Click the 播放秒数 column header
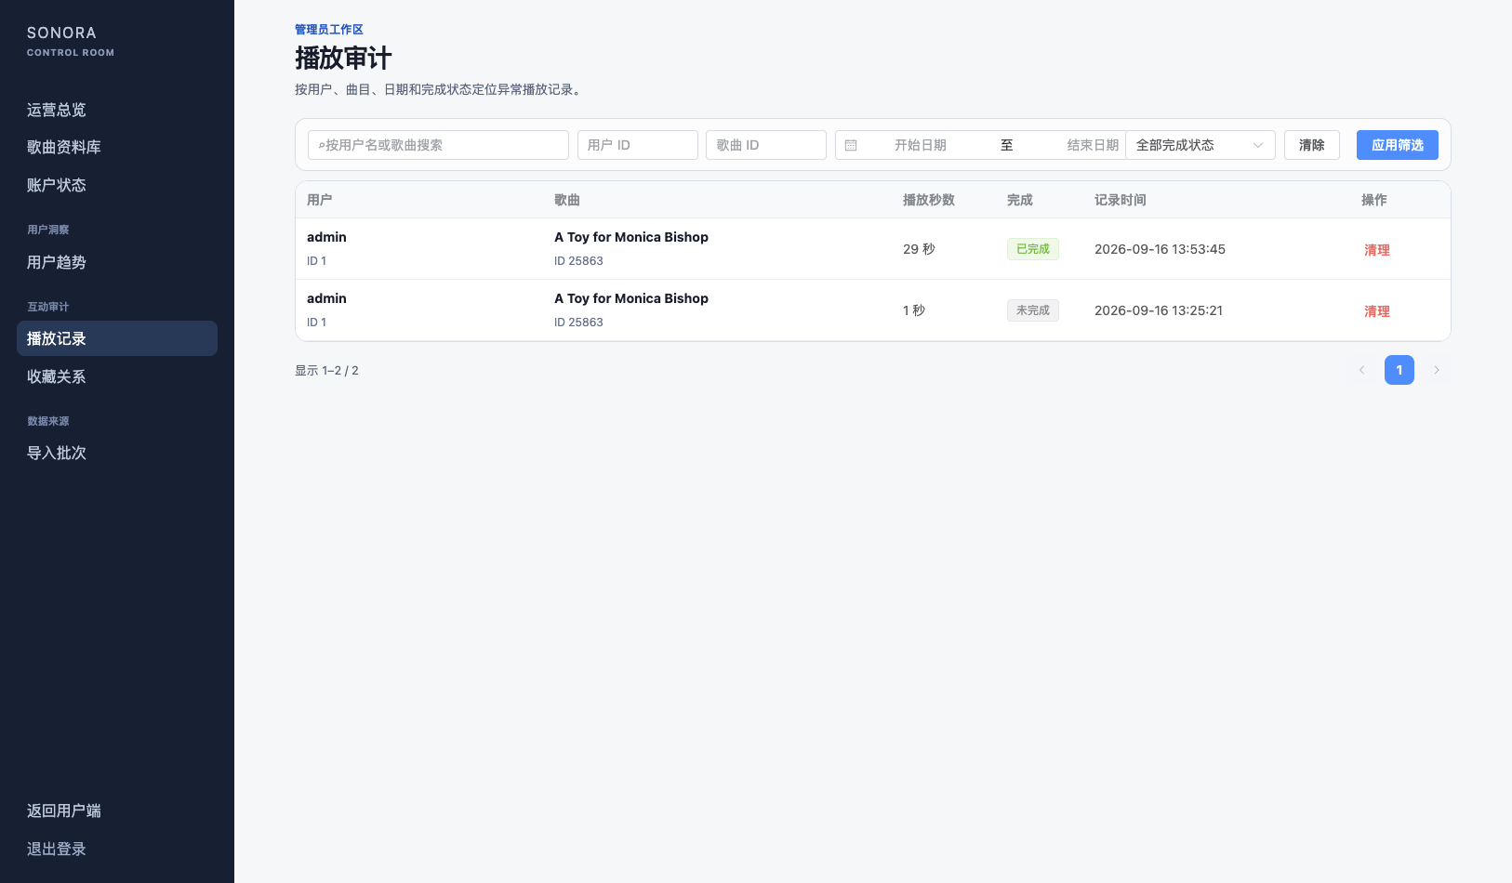 [929, 200]
